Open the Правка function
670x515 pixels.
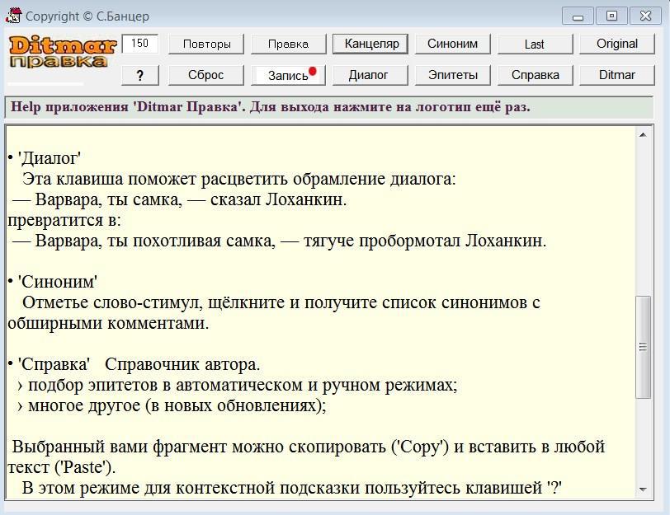288,44
